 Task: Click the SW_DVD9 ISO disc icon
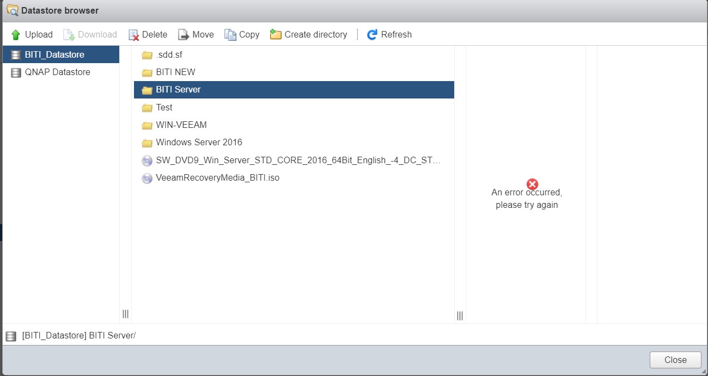[x=147, y=161]
